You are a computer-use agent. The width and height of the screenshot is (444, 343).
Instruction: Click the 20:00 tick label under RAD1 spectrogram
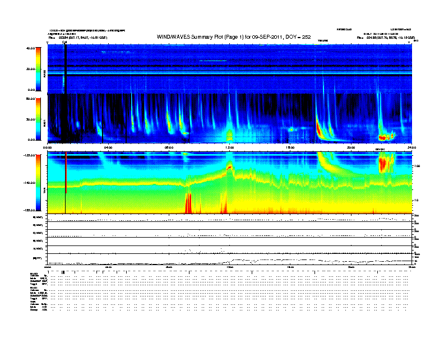coord(351,147)
